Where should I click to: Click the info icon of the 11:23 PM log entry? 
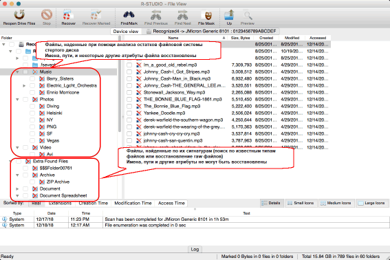click(5, 219)
